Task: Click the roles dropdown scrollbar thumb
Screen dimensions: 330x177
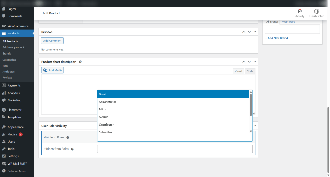Action: 251,105
